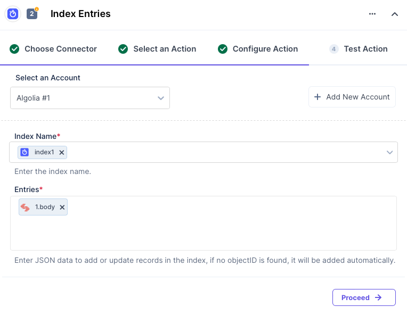Collapse the Index Entries panel
The width and height of the screenshot is (407, 315).
pyautogui.click(x=395, y=14)
